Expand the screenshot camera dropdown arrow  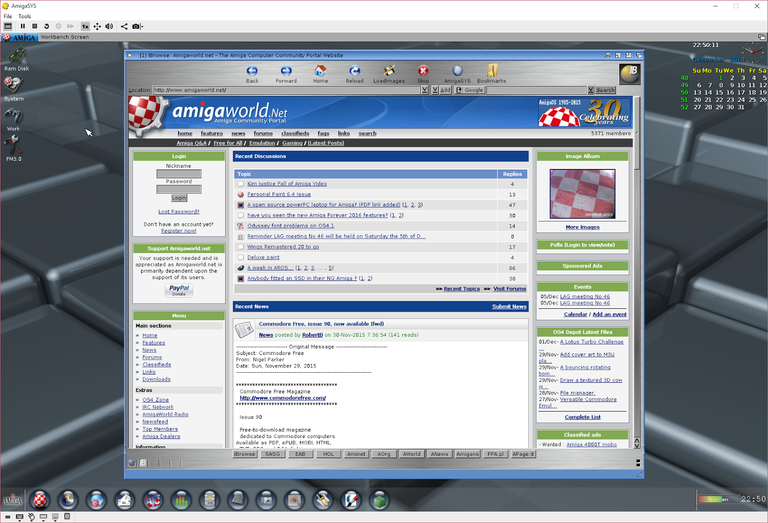[x=142, y=27]
